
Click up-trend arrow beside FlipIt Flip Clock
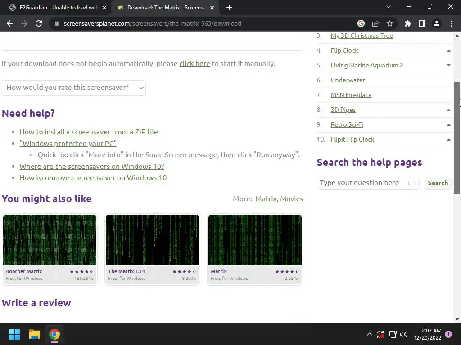[x=449, y=140]
